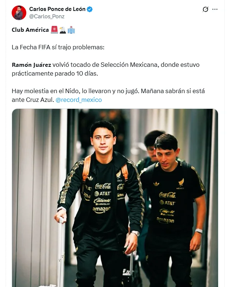Click the Carlos Ponce de León display name
The width and height of the screenshot is (229, 287).
tap(57, 9)
